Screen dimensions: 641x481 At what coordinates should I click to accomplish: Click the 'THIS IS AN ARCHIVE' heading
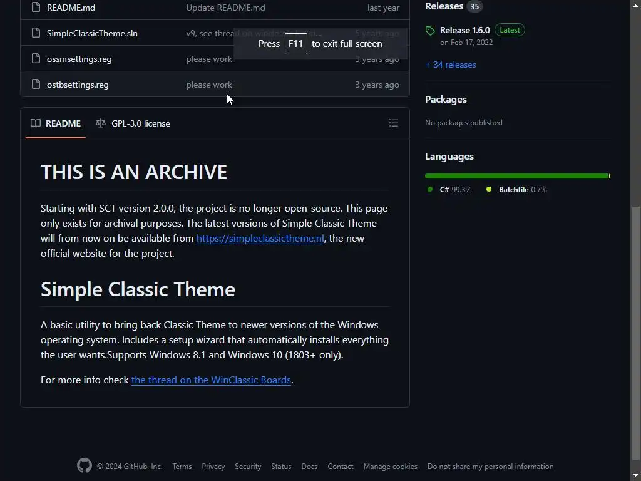click(x=134, y=172)
